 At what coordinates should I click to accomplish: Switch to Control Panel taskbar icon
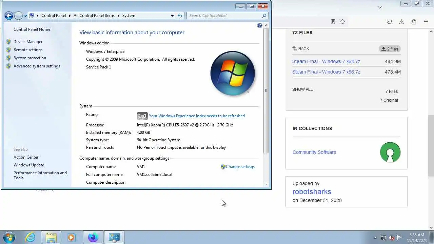[x=114, y=237]
